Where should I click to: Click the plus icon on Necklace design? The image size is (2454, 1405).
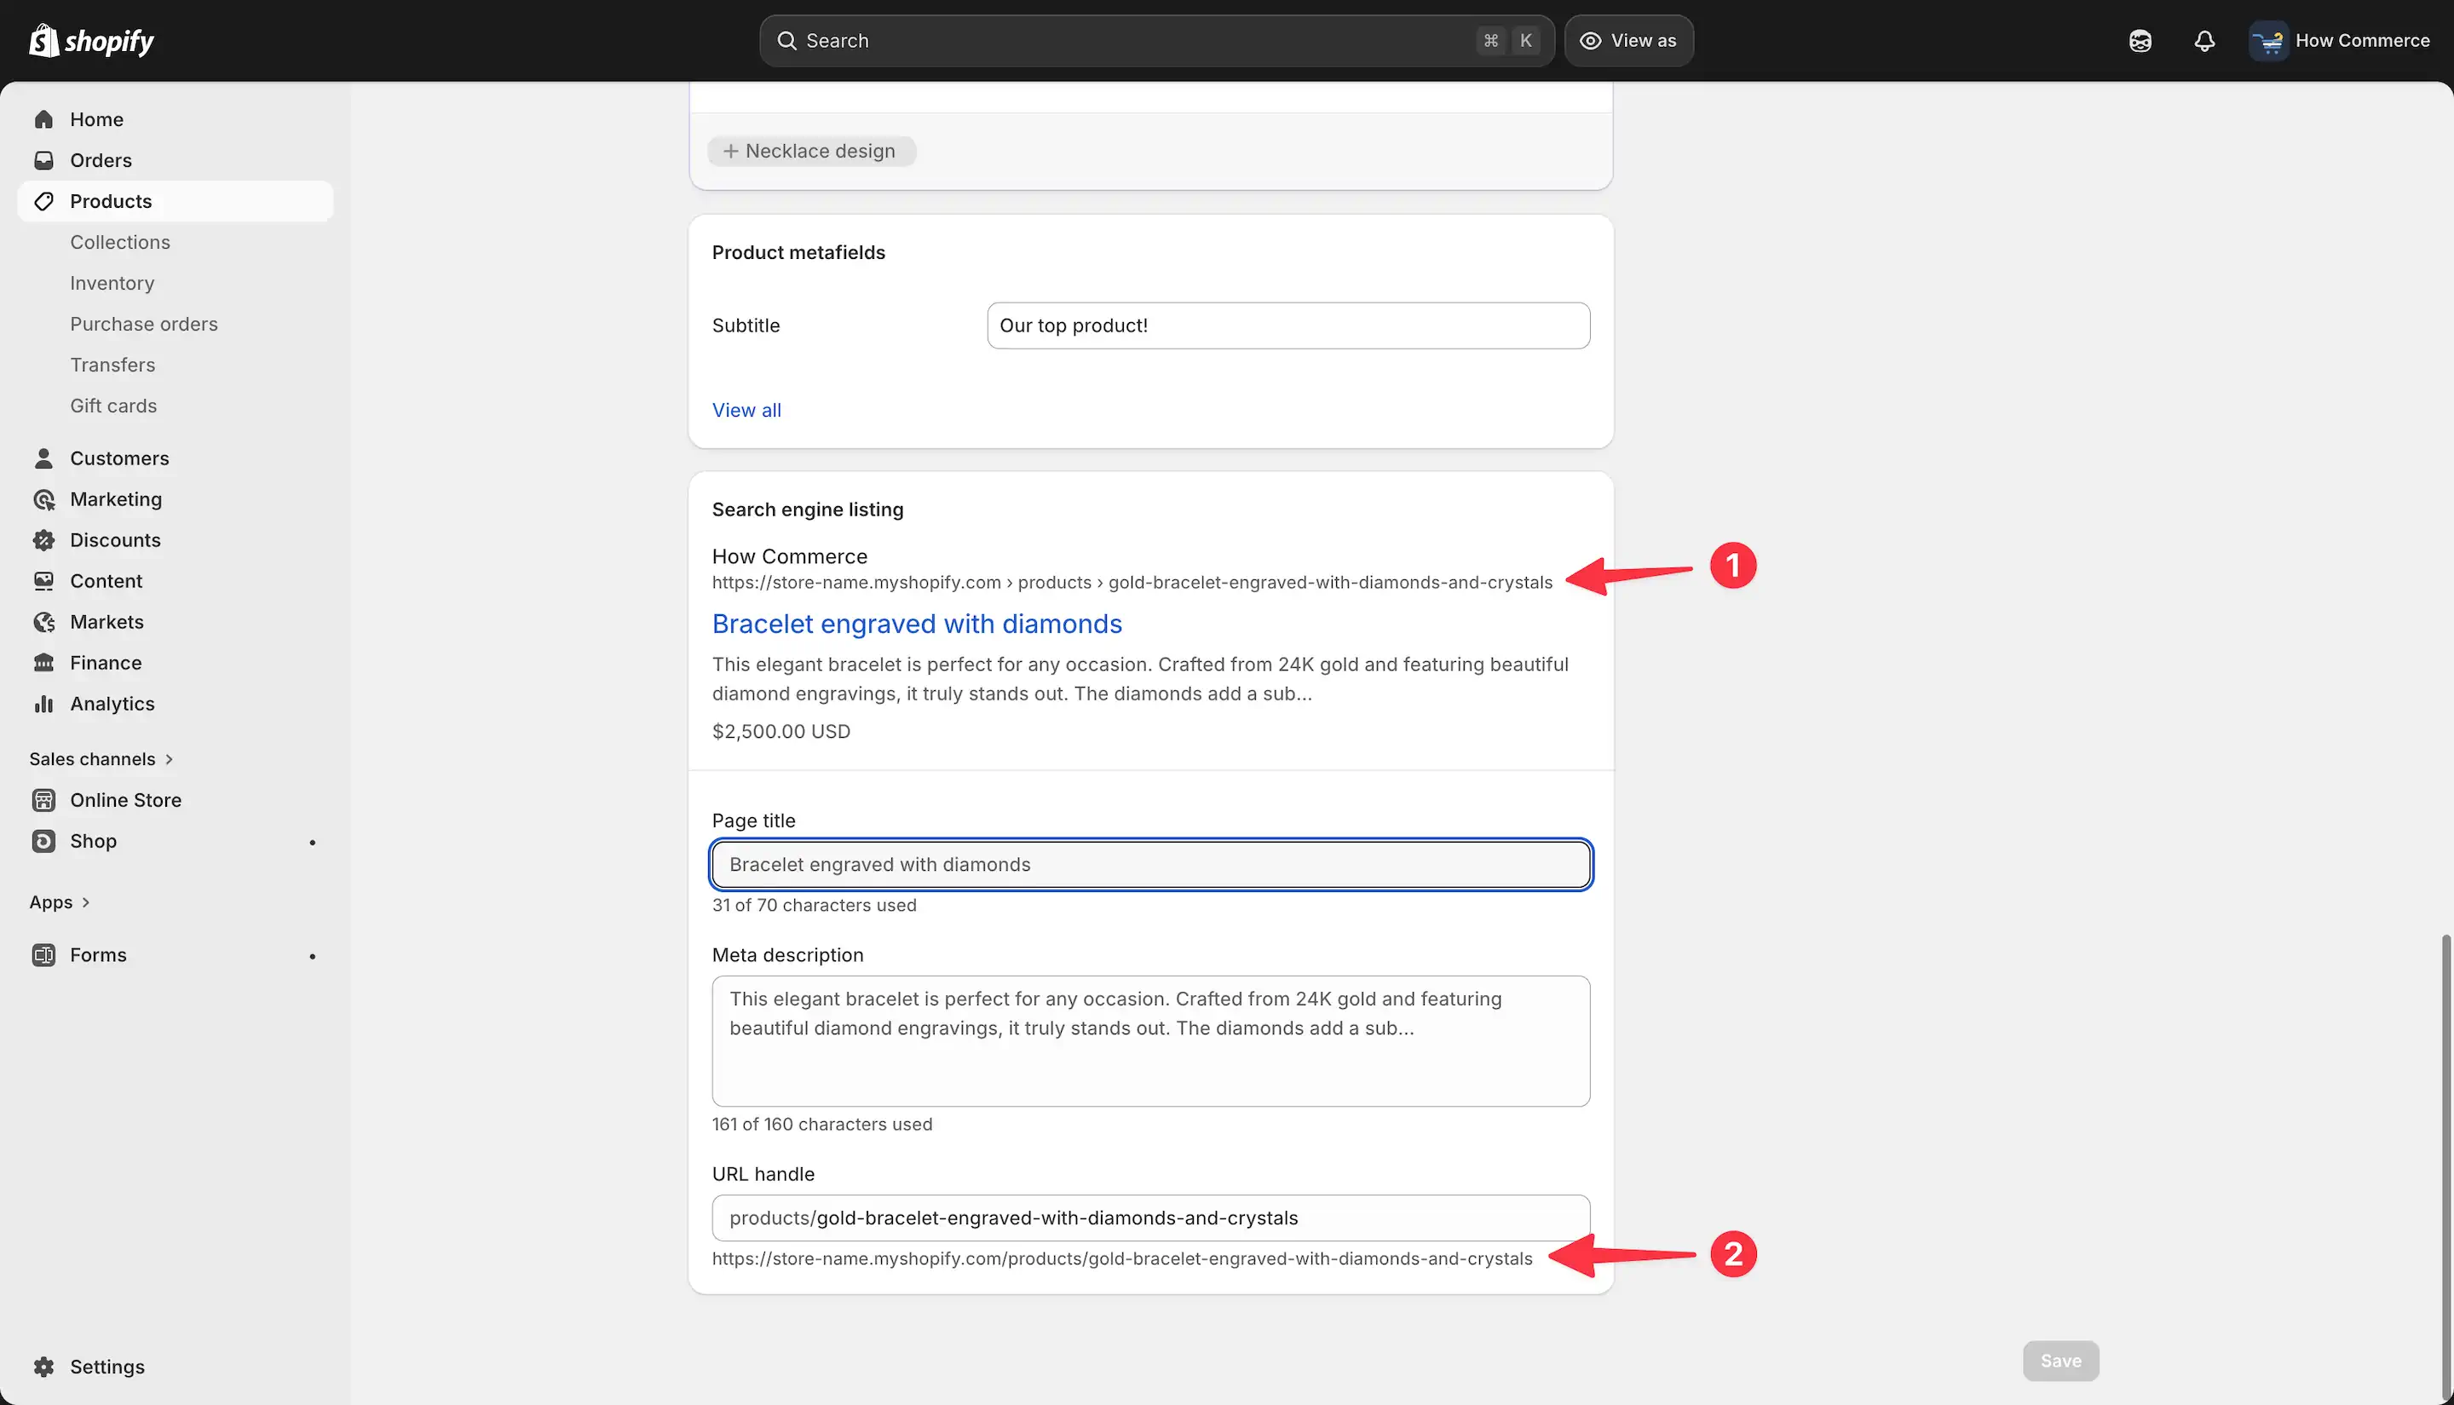tap(730, 151)
